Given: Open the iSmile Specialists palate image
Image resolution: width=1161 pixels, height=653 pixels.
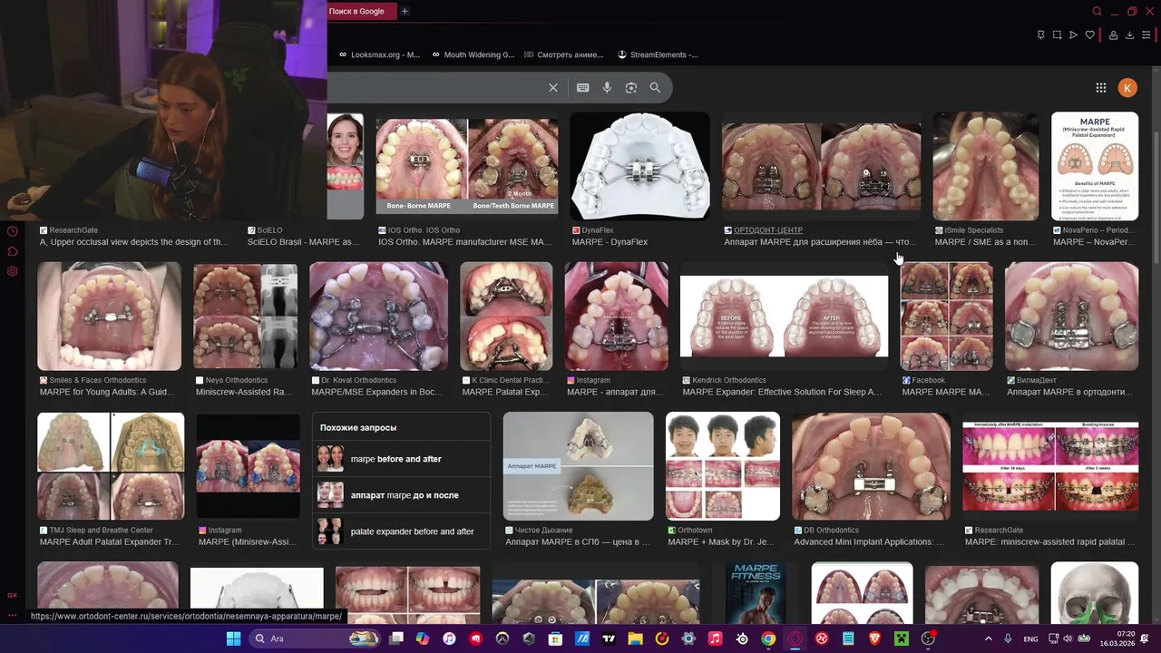Looking at the screenshot, I should pyautogui.click(x=986, y=166).
